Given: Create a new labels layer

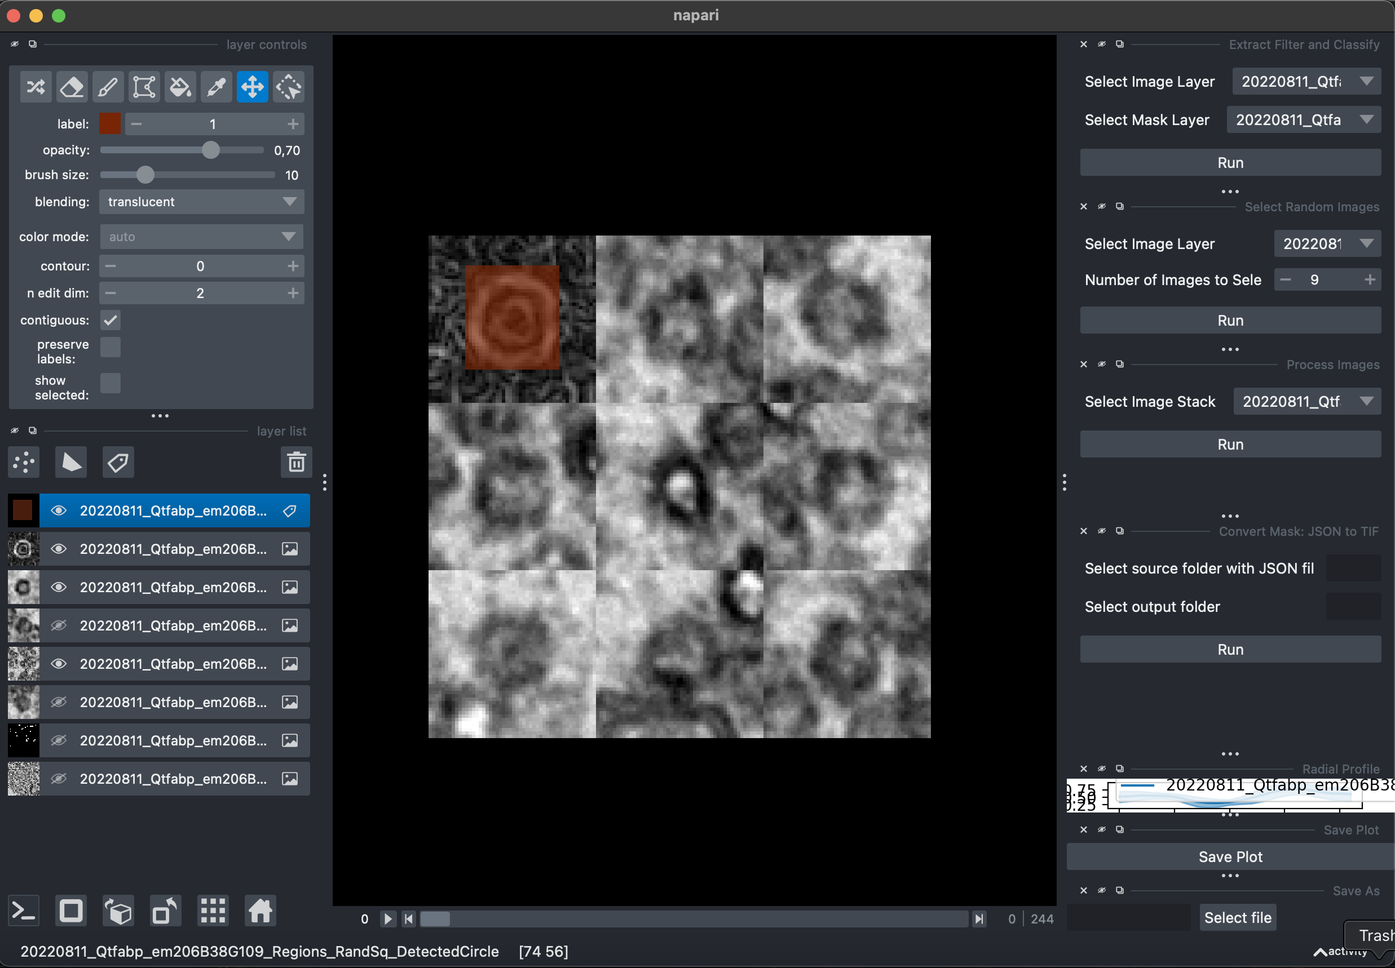Looking at the screenshot, I should (118, 462).
